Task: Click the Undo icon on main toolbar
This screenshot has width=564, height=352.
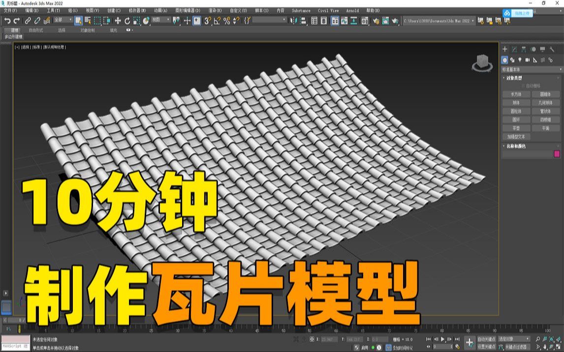Action: 6,20
